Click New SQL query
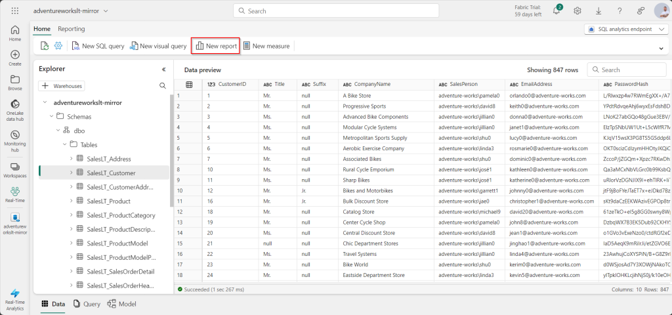This screenshot has height=315, width=672. pyautogui.click(x=98, y=46)
